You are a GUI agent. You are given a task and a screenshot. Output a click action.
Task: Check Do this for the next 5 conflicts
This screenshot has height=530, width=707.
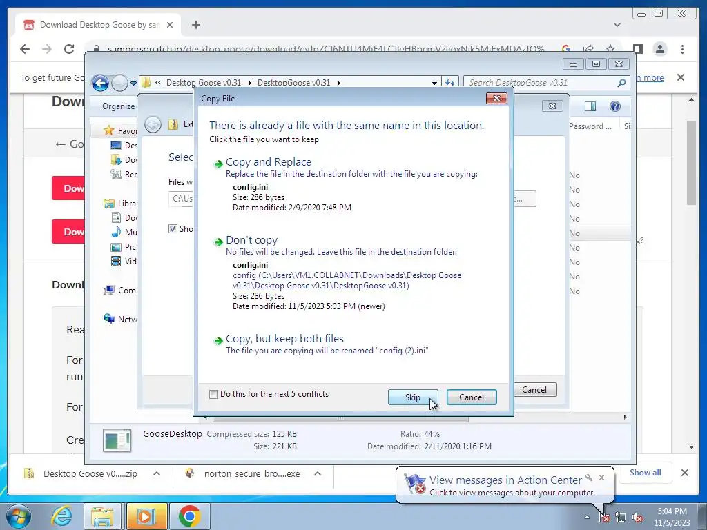[214, 394]
